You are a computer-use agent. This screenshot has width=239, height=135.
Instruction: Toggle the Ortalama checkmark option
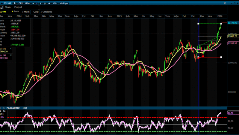(x=46, y=11)
